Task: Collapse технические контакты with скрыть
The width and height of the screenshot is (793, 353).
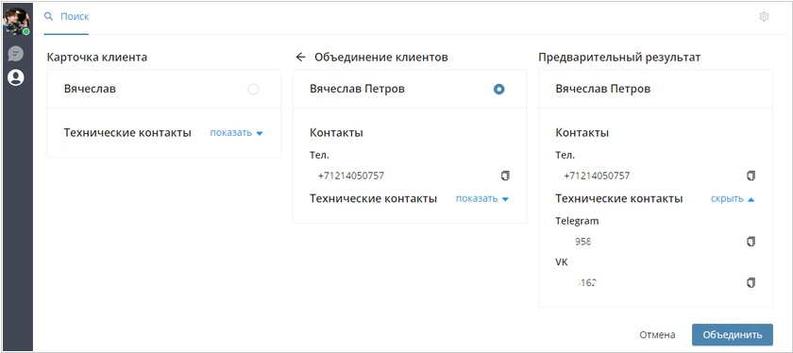Action: [x=733, y=199]
